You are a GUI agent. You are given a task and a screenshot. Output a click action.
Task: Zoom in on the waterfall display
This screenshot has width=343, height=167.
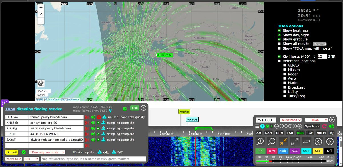pyautogui.click(x=260, y=141)
